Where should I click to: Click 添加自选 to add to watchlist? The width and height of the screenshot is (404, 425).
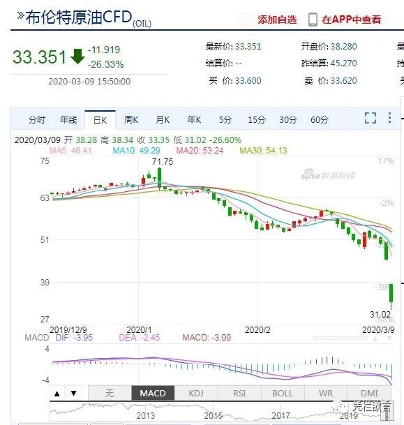tap(277, 20)
